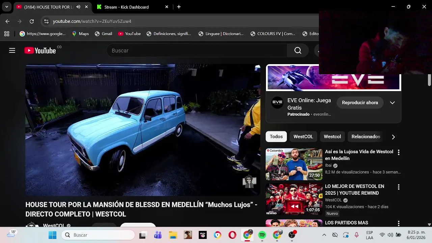Open options menu for Lujosa Vida video
Viewport: 432px width, 243px height.
(x=399, y=152)
